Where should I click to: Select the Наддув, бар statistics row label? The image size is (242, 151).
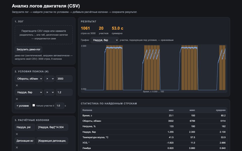[x=89, y=132]
